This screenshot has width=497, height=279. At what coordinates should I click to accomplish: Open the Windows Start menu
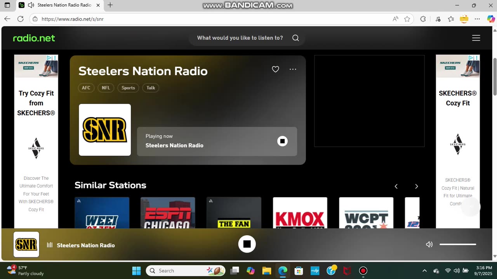136,270
